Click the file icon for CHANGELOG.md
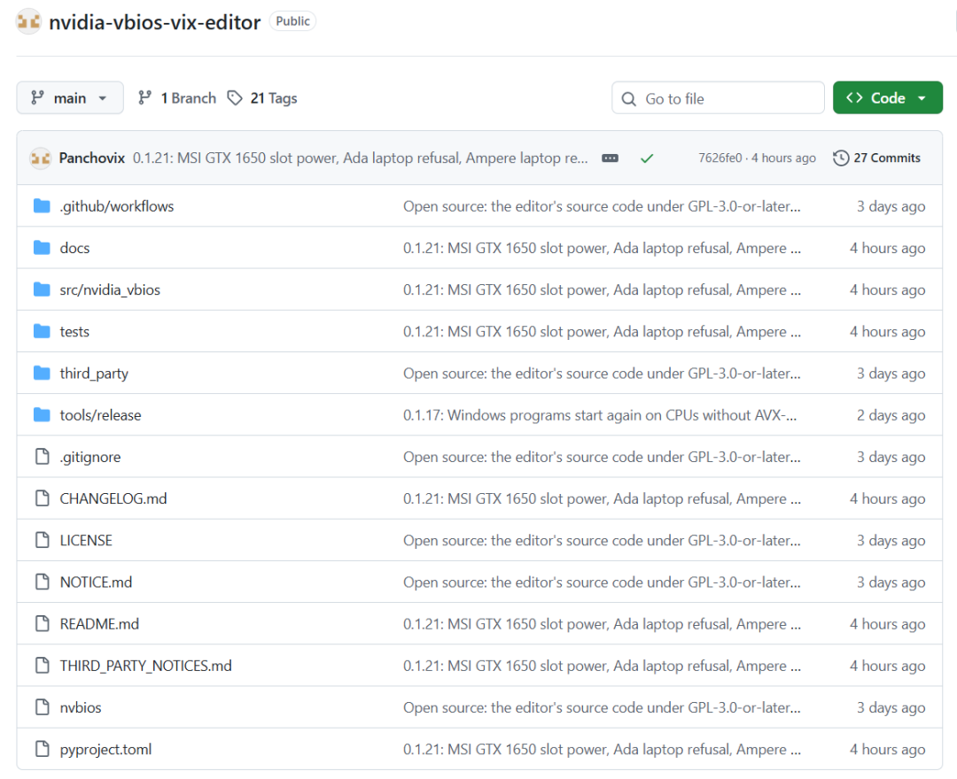 click(43, 498)
